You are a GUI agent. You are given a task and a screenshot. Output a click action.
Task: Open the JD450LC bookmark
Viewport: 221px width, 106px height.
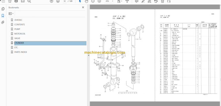[x=18, y=20]
